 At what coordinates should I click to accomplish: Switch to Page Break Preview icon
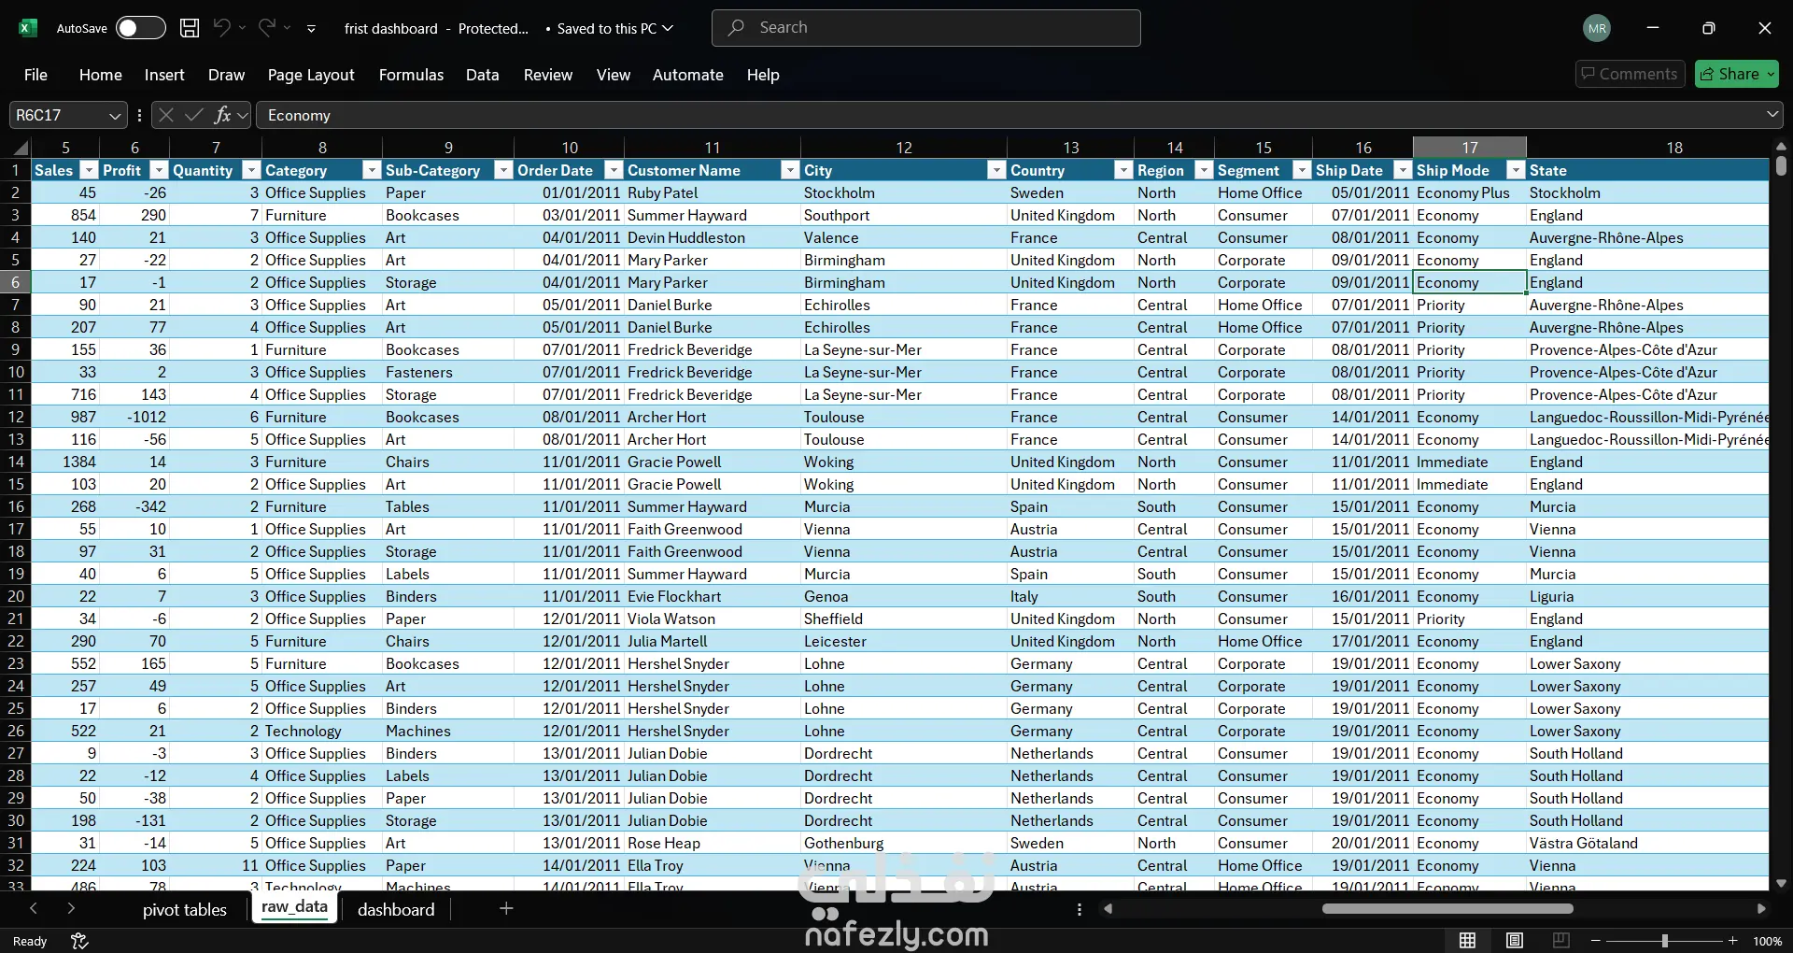click(1560, 941)
